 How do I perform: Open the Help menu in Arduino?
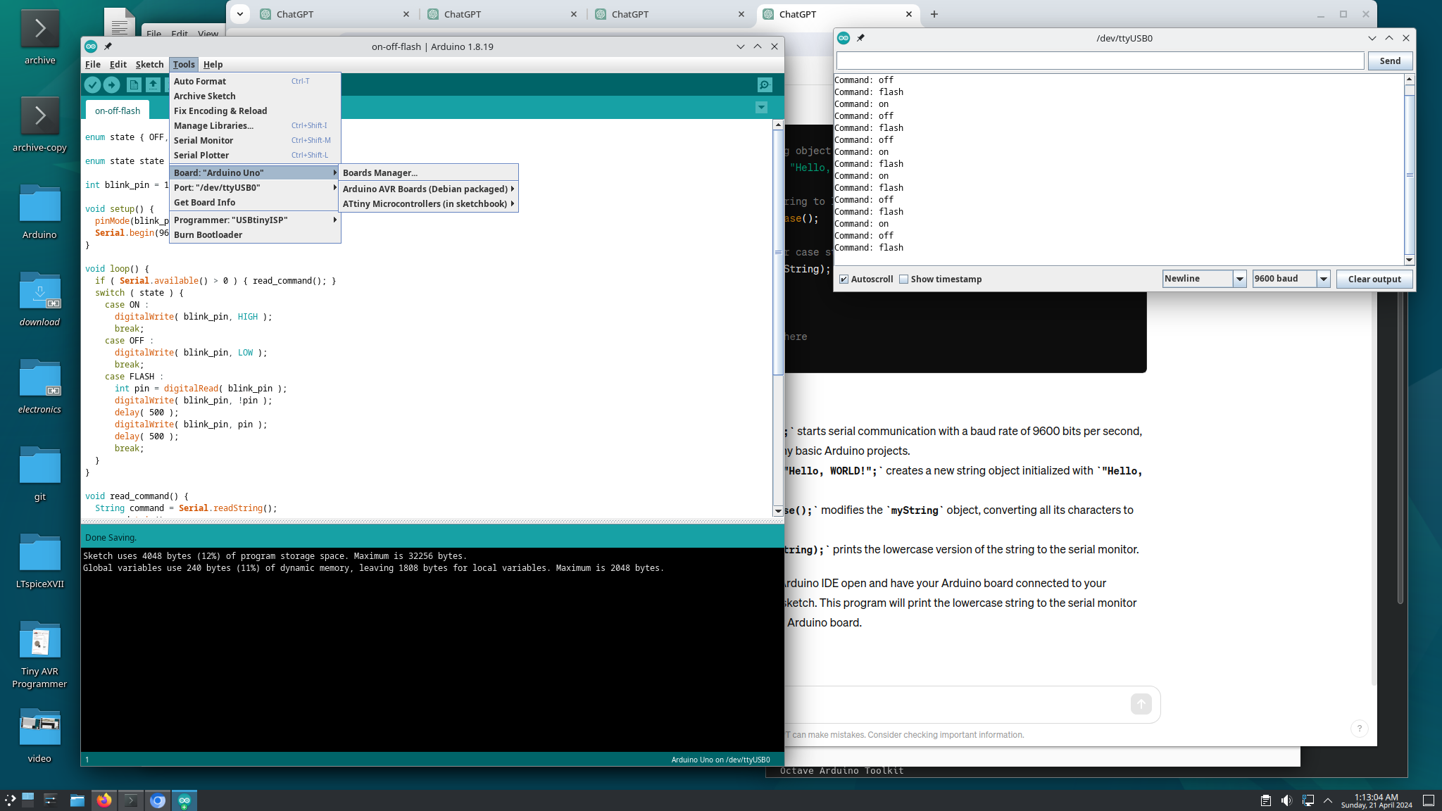click(x=213, y=64)
